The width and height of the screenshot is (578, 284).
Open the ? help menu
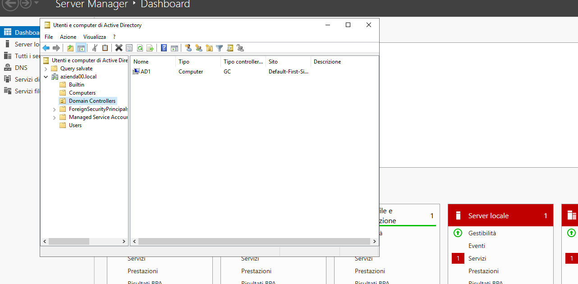(115, 37)
